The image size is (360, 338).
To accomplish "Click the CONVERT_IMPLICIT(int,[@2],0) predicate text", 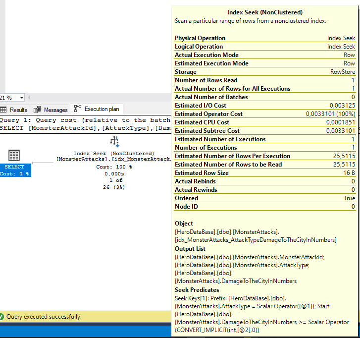I will point(217,330).
